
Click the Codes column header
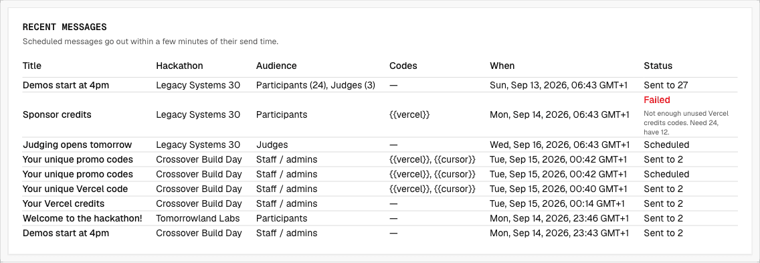coord(403,66)
